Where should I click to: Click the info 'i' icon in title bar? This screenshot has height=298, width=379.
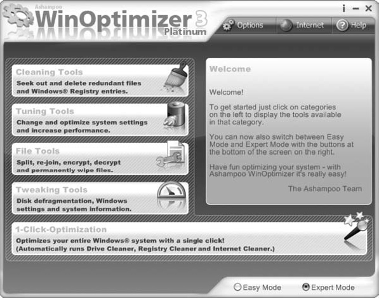tap(343, 8)
